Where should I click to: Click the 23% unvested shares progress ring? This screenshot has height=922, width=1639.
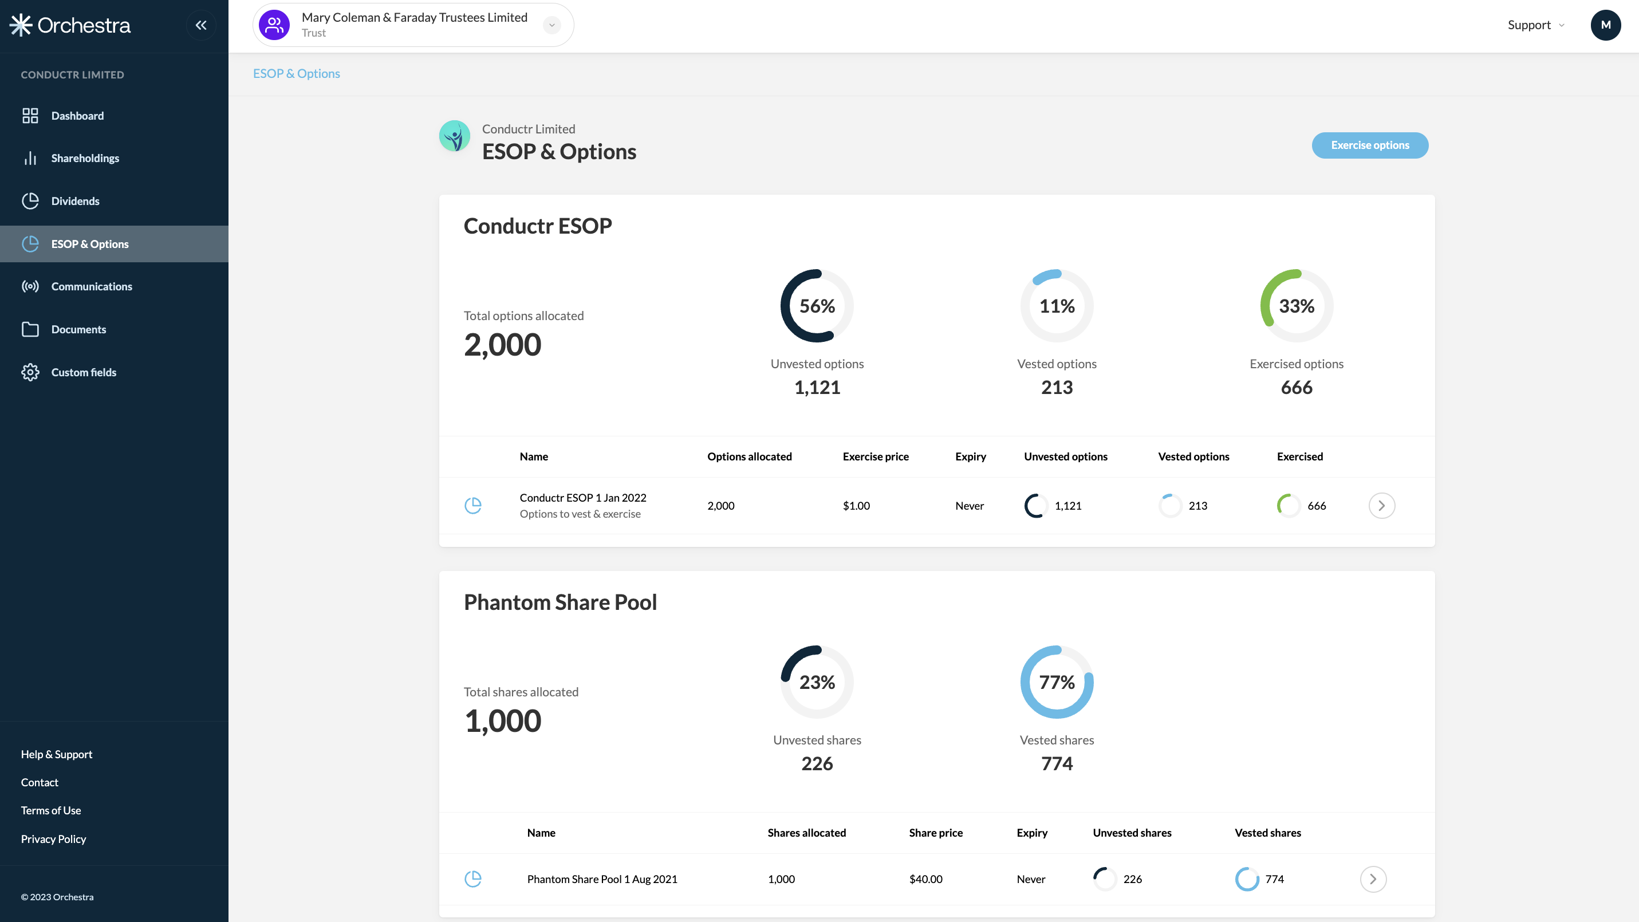(817, 682)
